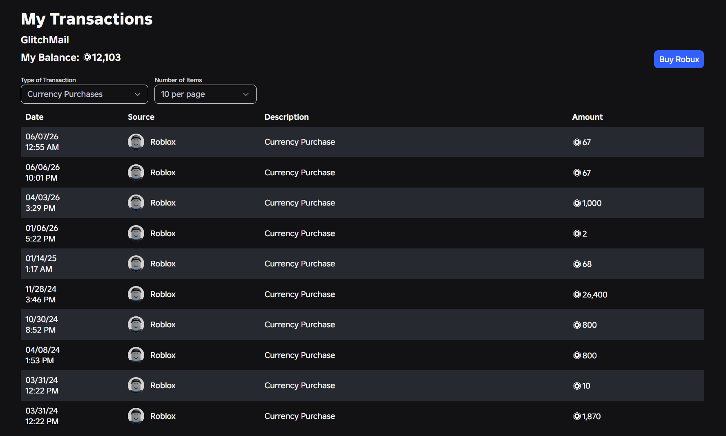Click Robux icon beside amount 26,400
This screenshot has width=726, height=436.
[577, 295]
